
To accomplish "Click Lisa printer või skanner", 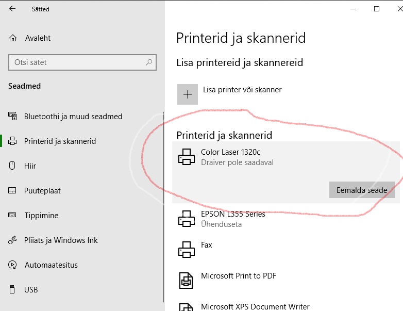I will click(242, 90).
